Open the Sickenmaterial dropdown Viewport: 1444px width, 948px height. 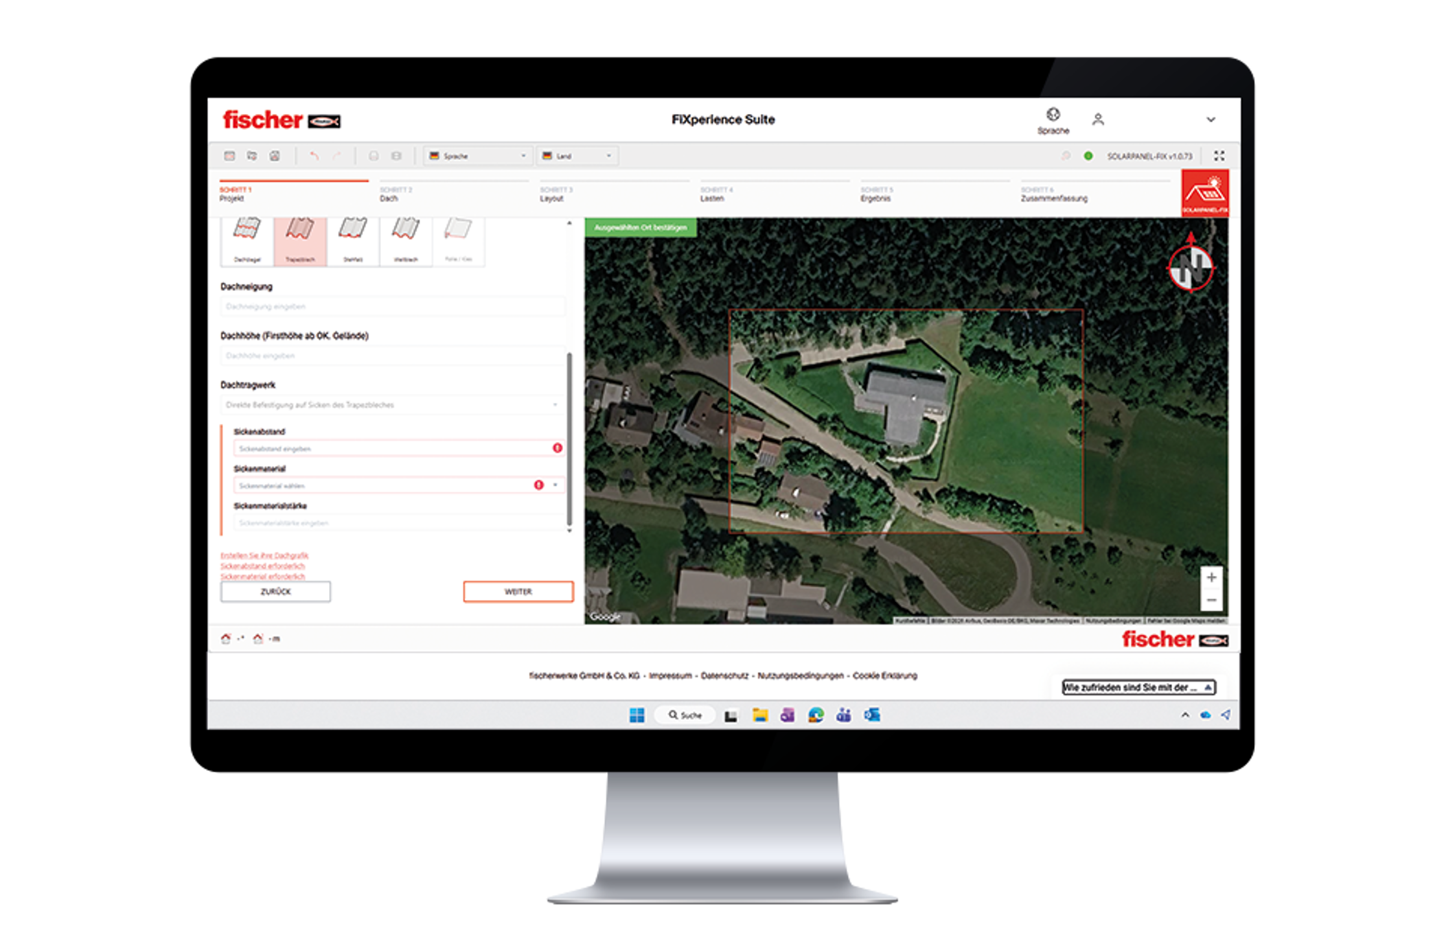tap(399, 485)
